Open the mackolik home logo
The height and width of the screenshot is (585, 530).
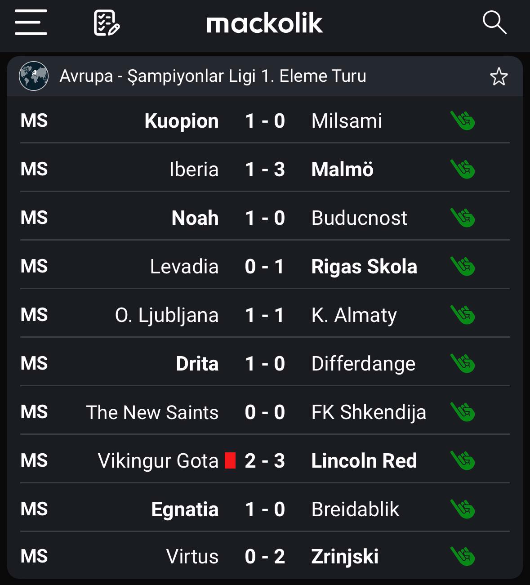pyautogui.click(x=265, y=23)
